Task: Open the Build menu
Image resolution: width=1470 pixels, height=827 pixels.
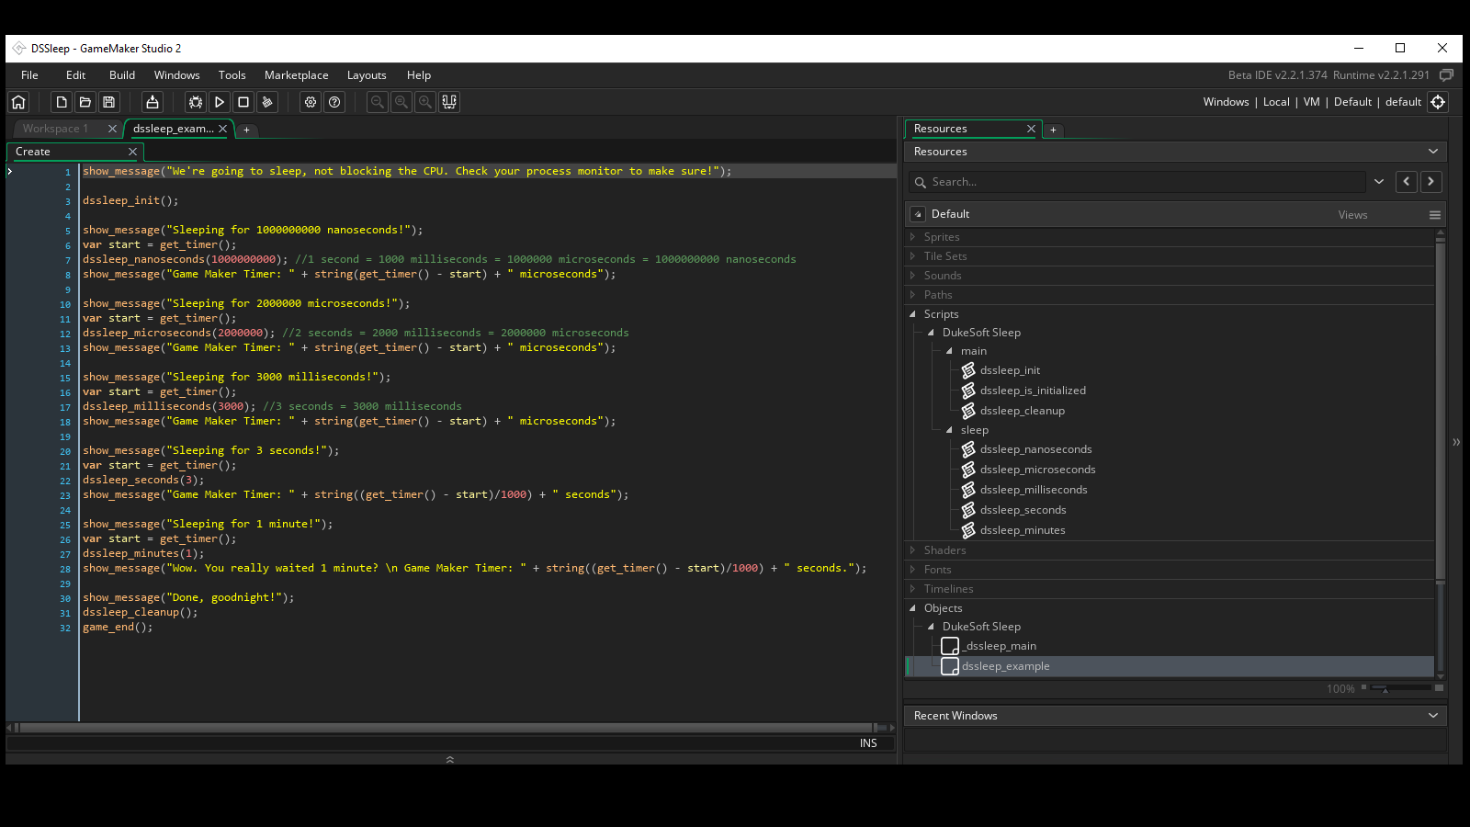Action: 122,75
